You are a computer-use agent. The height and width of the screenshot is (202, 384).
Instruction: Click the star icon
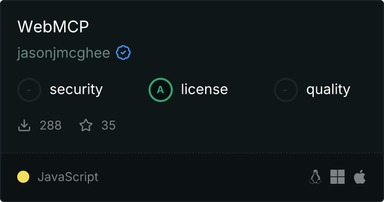click(86, 125)
